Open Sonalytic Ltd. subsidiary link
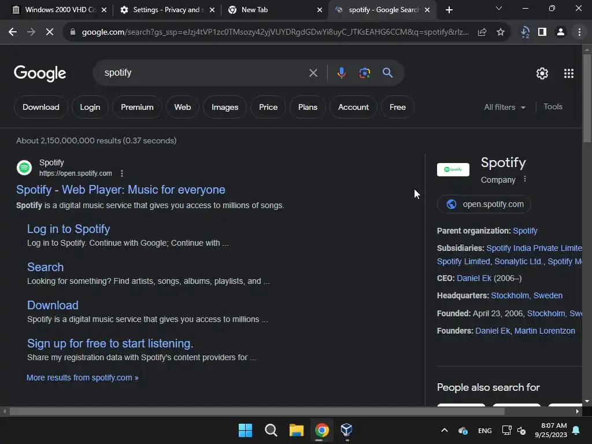Viewport: 592px width, 444px height. [x=519, y=261]
